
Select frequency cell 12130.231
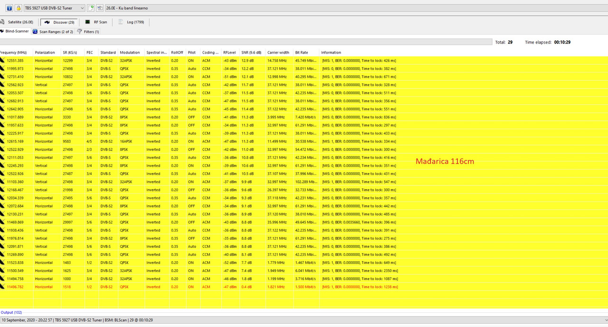pos(15,214)
